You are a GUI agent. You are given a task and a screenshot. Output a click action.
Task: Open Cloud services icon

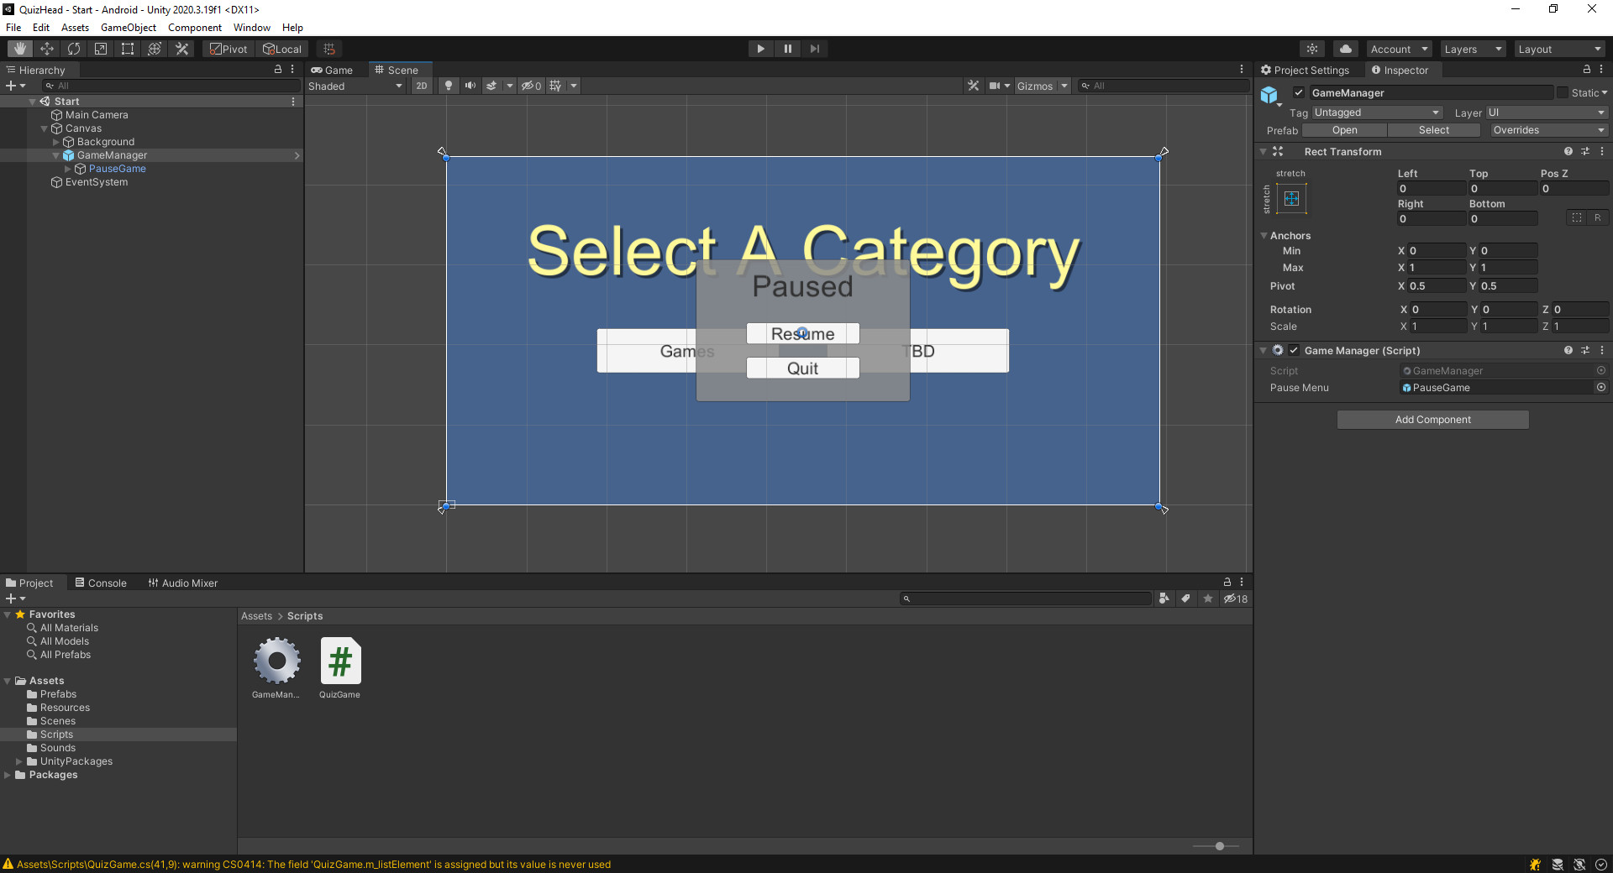pos(1345,49)
